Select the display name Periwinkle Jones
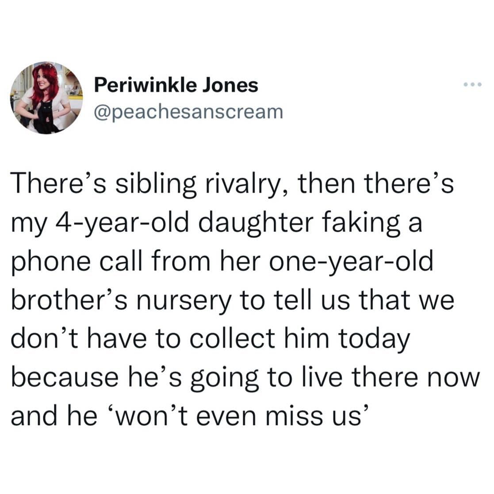The height and width of the screenshot is (494, 494). tap(176, 85)
